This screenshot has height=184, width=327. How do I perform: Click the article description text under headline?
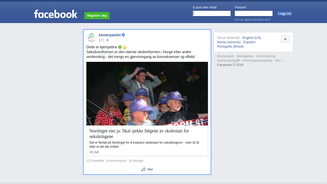point(144,145)
